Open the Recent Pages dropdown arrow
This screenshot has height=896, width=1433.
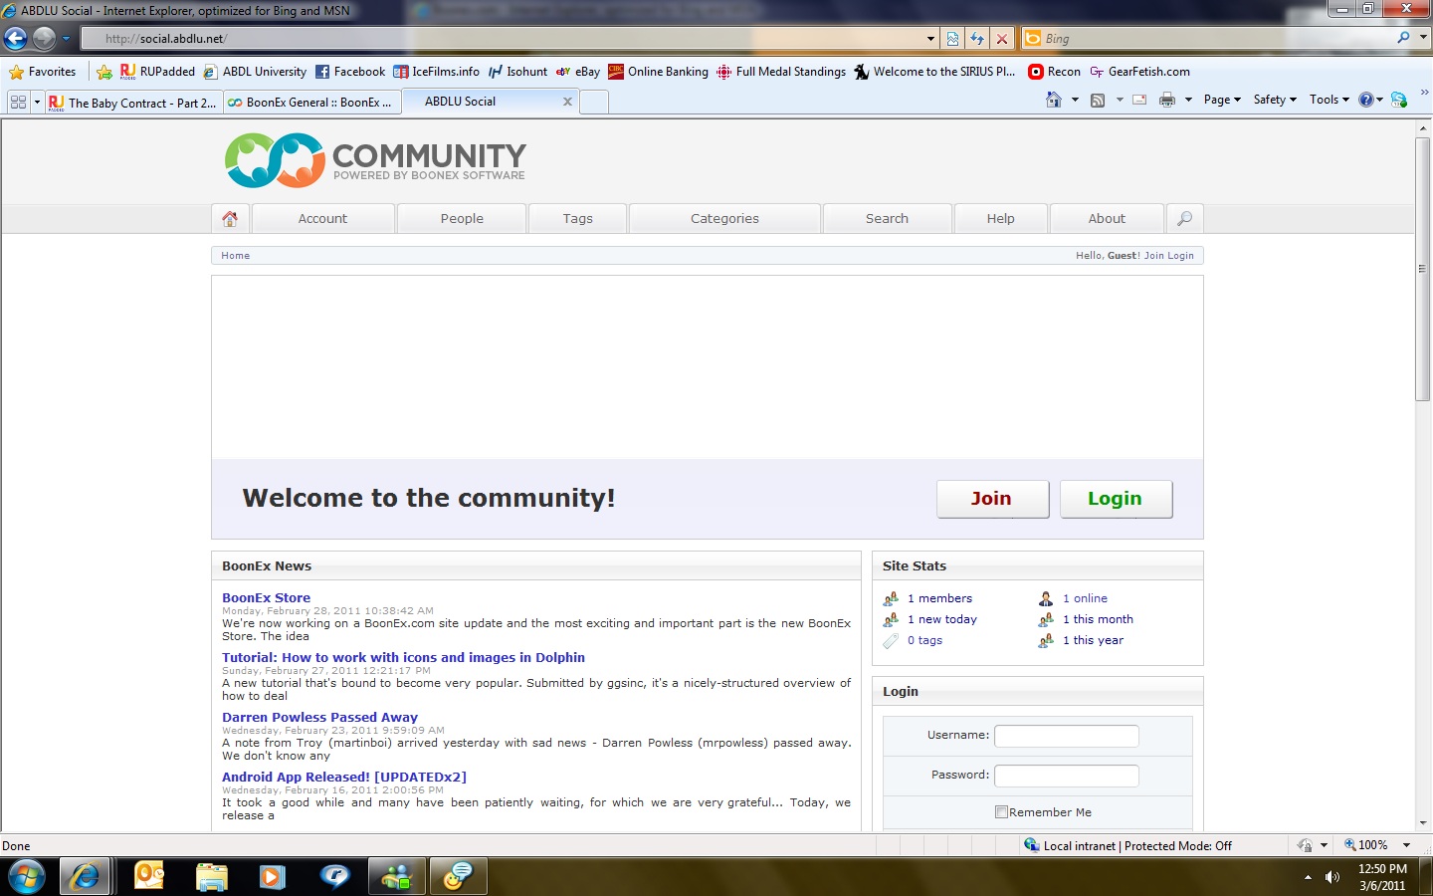(66, 39)
